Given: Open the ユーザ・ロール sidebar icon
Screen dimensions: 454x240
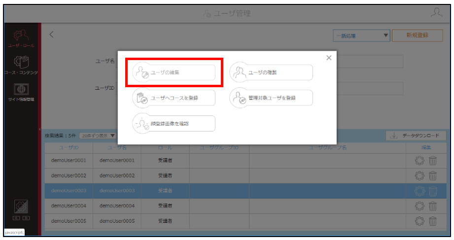Looking at the screenshot, I should pyautogui.click(x=21, y=38).
